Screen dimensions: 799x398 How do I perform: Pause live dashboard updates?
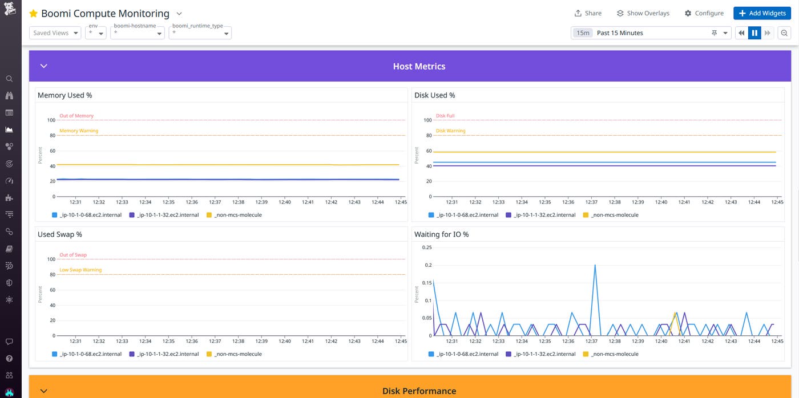coord(754,33)
